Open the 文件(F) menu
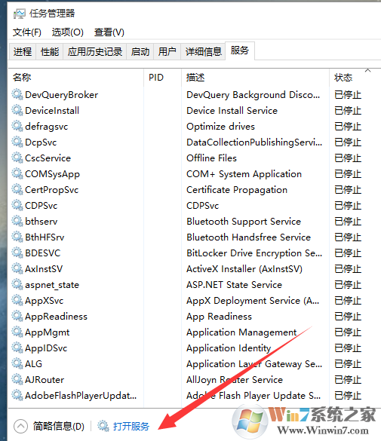The height and width of the screenshot is (441, 381). [27, 32]
